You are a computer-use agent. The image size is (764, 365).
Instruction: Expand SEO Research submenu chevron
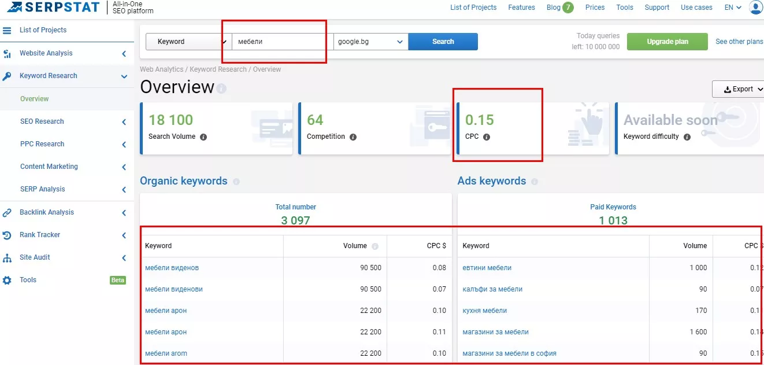[x=124, y=121]
